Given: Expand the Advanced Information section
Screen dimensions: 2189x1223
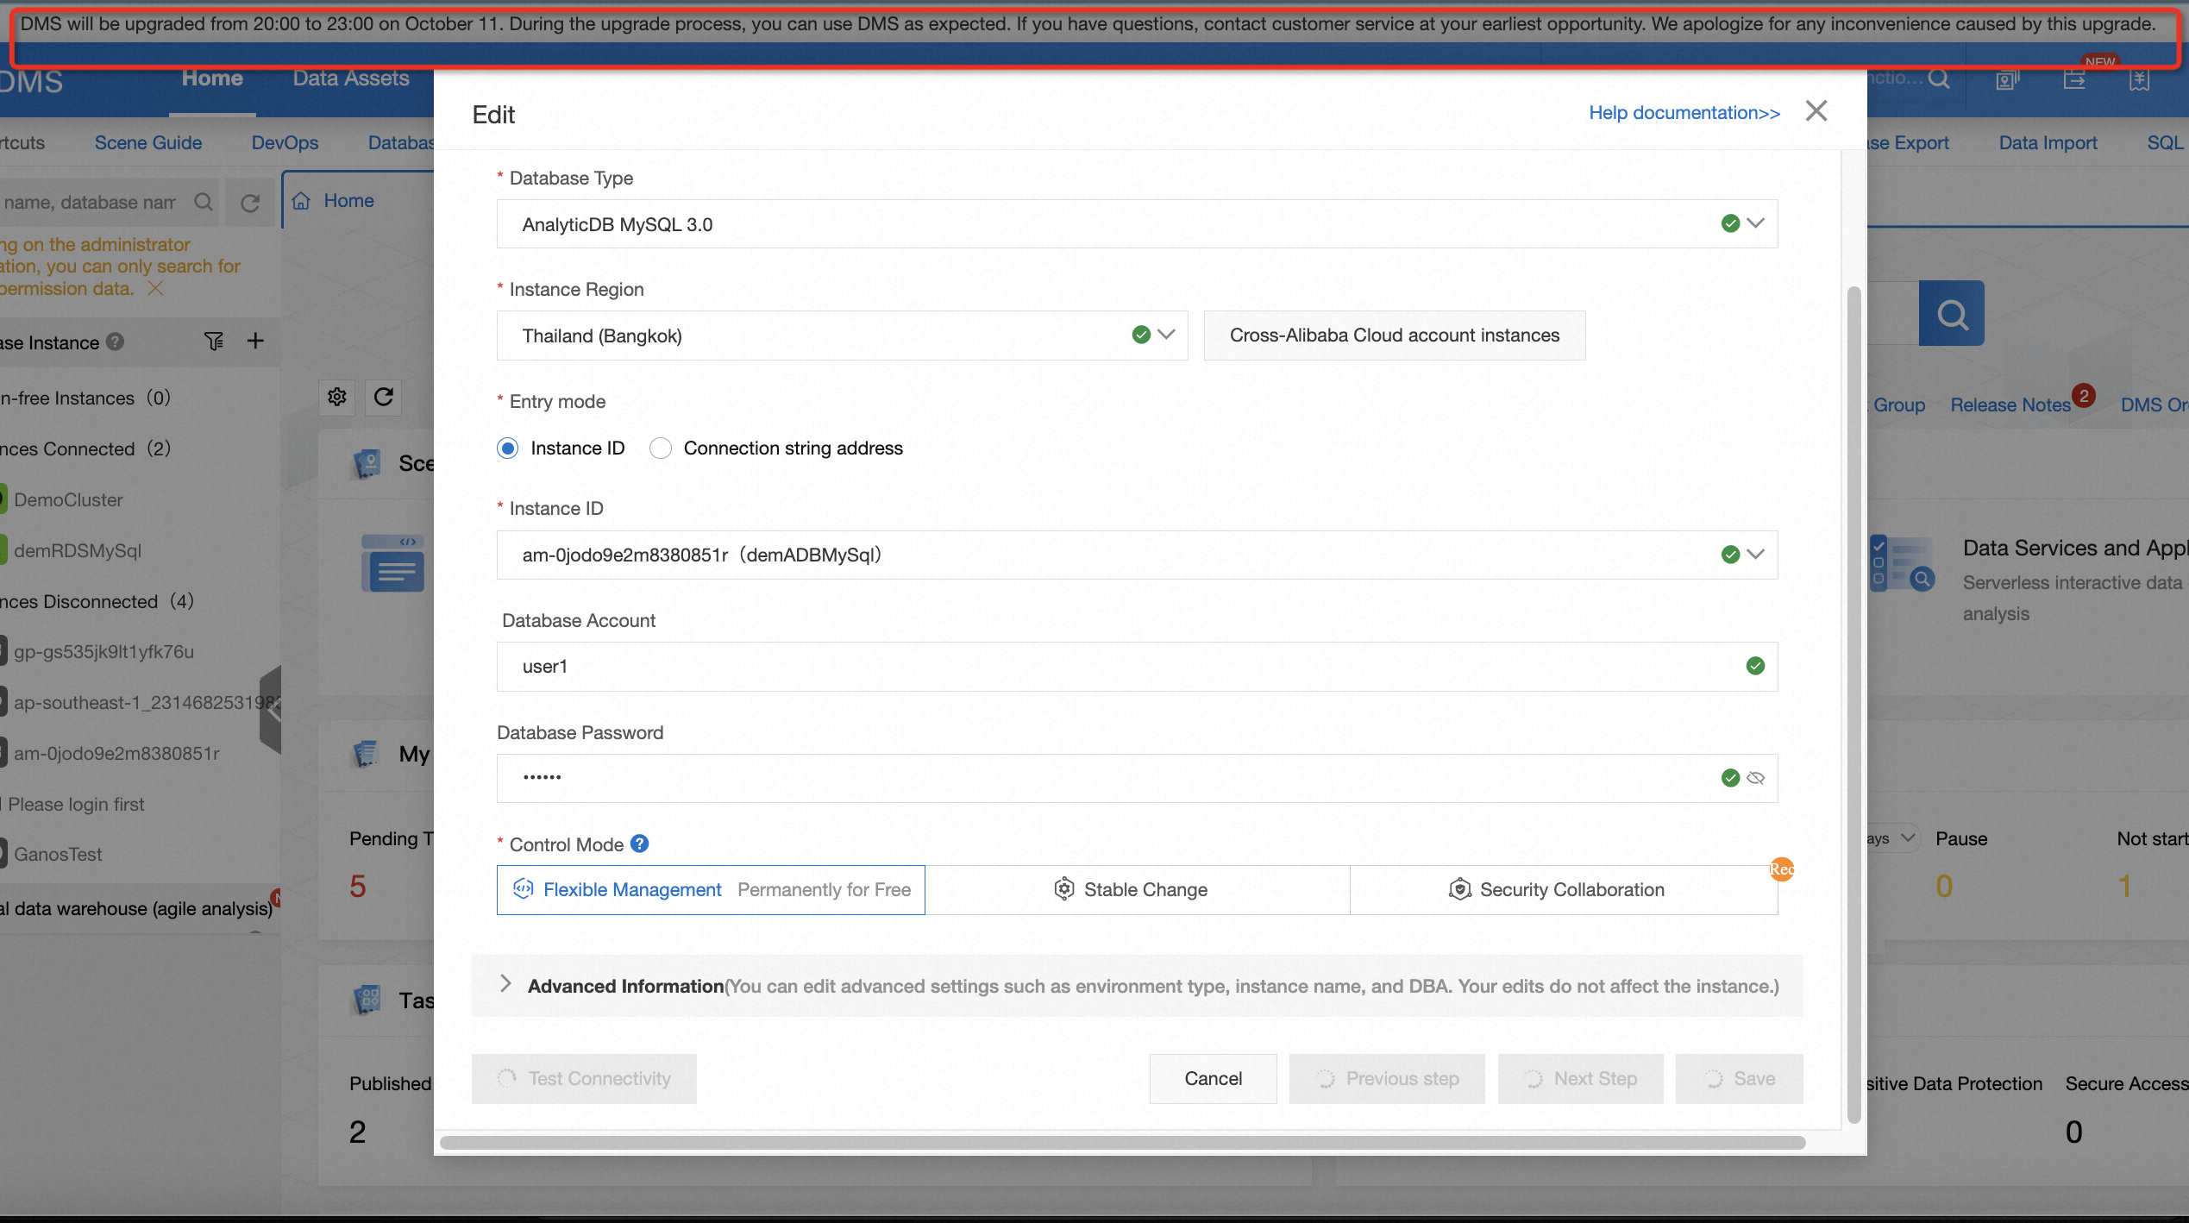Looking at the screenshot, I should [x=1137, y=986].
